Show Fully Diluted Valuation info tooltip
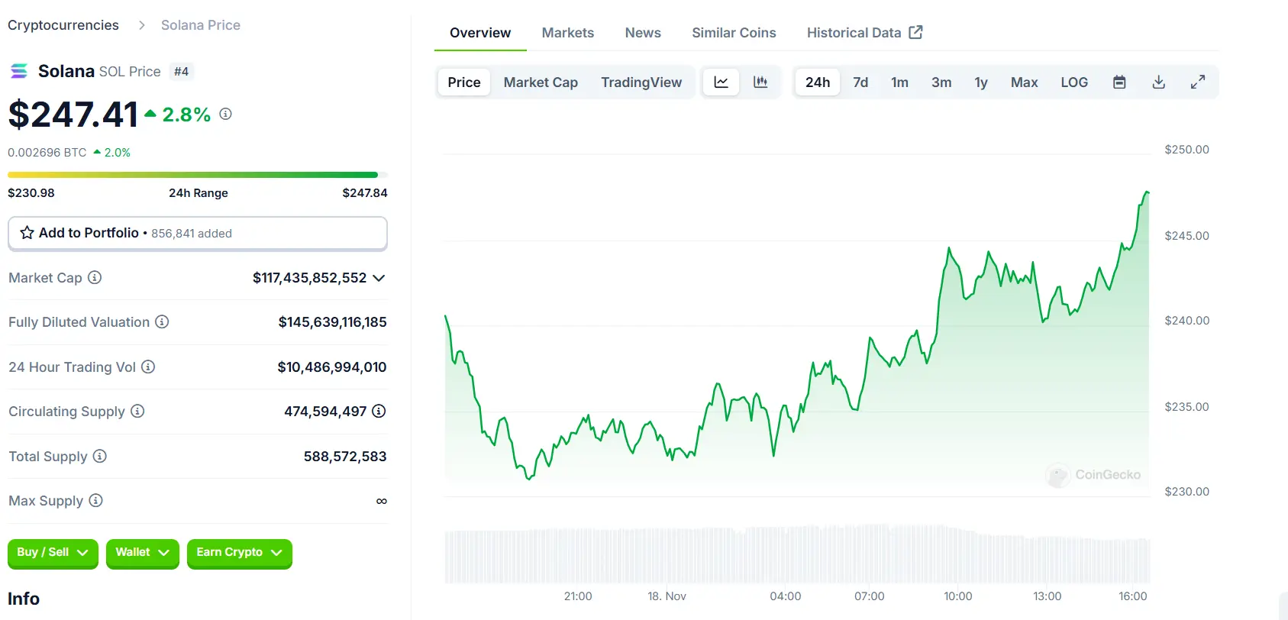The width and height of the screenshot is (1288, 620). (x=162, y=321)
